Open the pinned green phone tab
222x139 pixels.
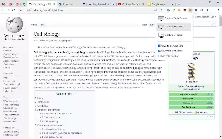pos(24,4)
